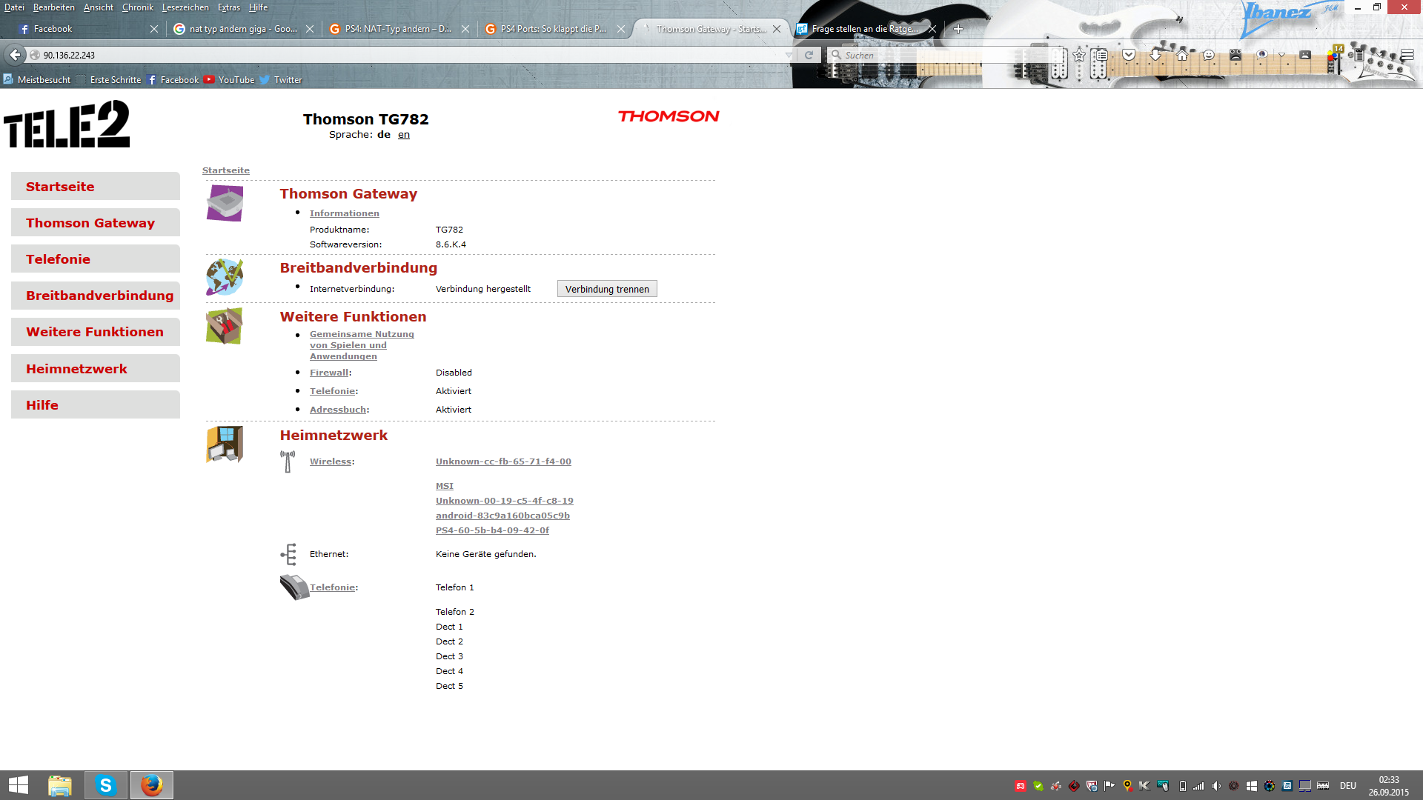Viewport: 1423px width, 800px height.
Task: Click the smiley chat icon in toolbar
Action: coord(1209,55)
